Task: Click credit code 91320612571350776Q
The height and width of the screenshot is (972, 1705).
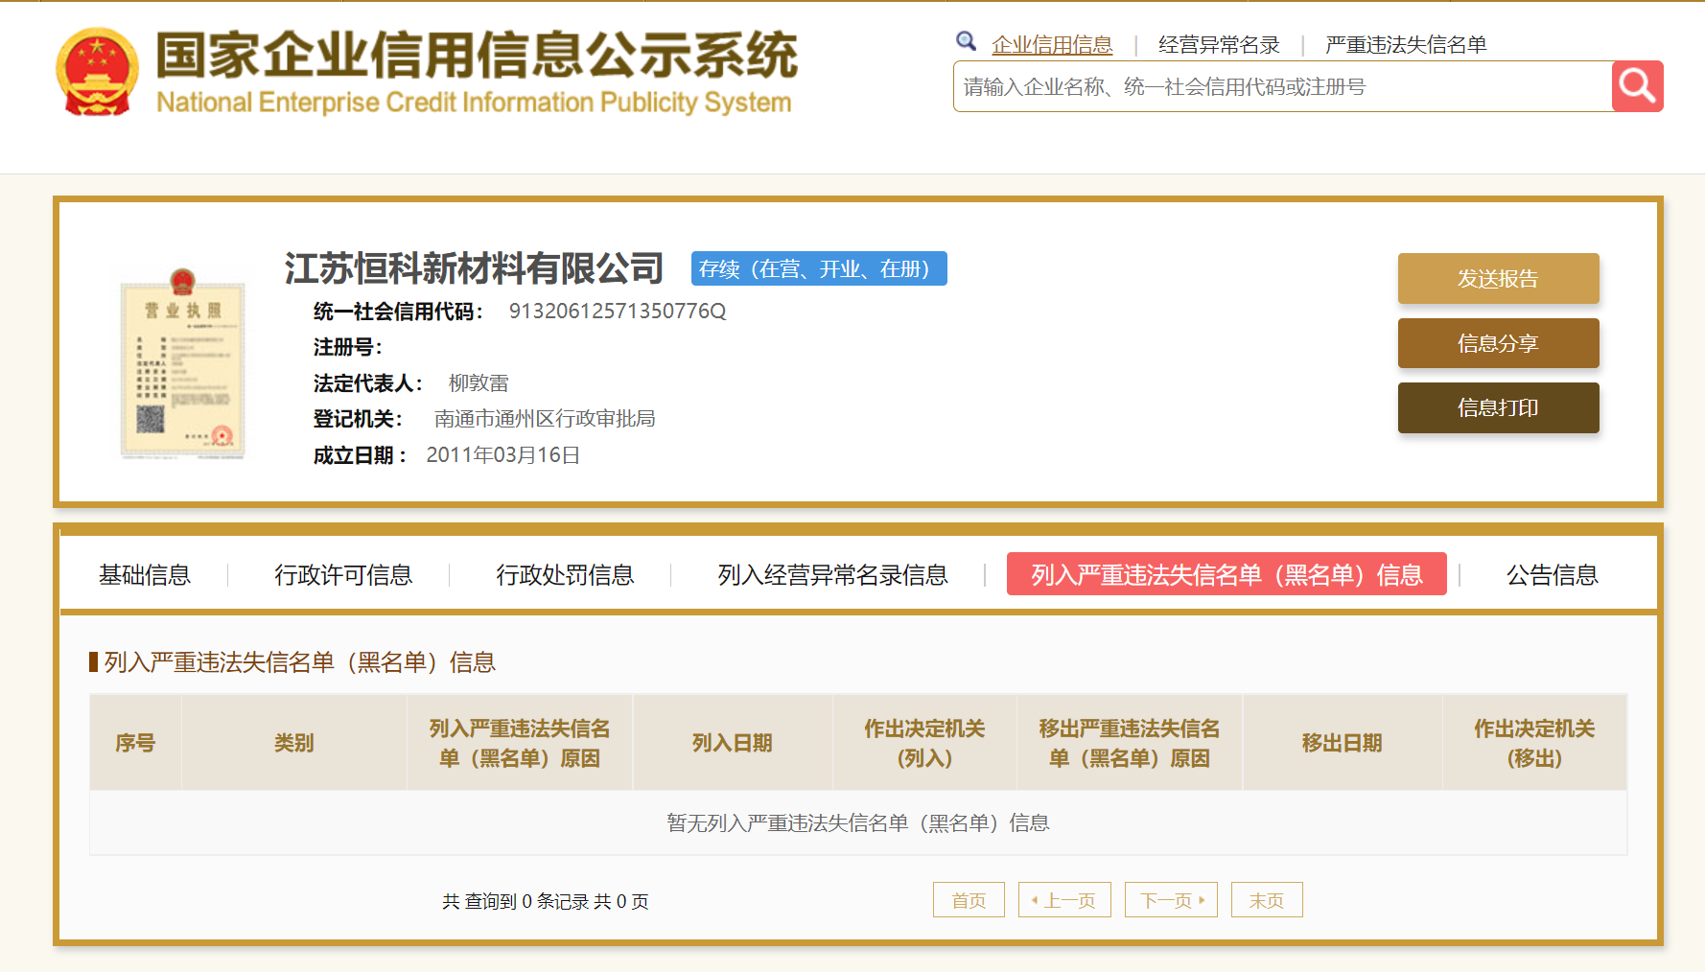Action: (x=618, y=312)
